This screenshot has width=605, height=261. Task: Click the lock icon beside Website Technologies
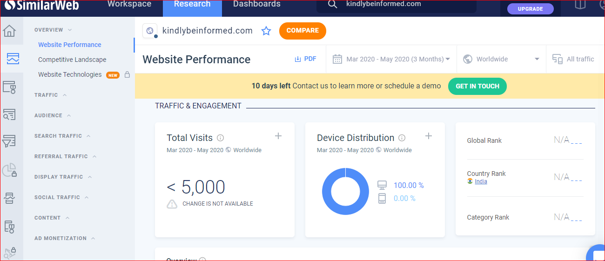click(127, 74)
